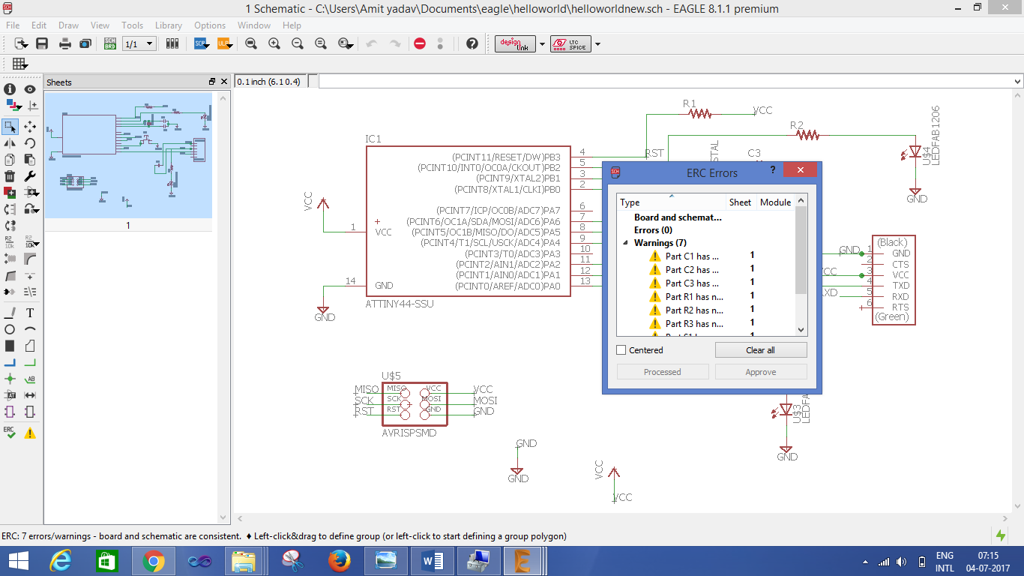The height and width of the screenshot is (576, 1024).
Task: Select the filled Rectangle tool
Action: [x=10, y=346]
